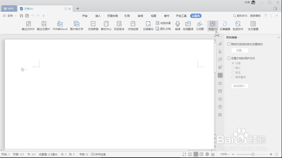This screenshot has width=282, height=158.
Task: Switch to the Developer Tools tab
Action: click(181, 16)
